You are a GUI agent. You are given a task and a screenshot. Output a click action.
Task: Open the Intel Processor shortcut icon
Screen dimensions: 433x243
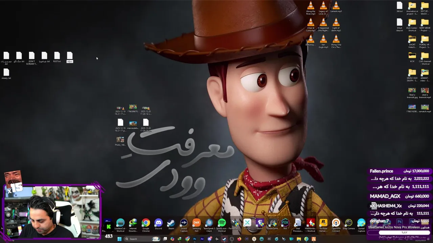pyautogui.click(x=298, y=225)
